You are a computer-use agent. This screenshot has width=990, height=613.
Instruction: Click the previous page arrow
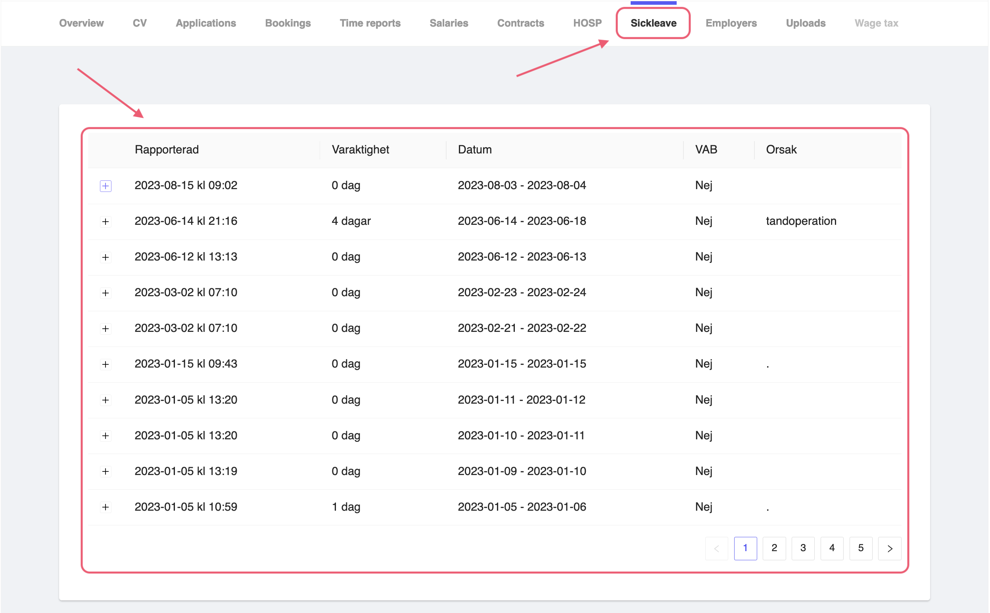[716, 548]
